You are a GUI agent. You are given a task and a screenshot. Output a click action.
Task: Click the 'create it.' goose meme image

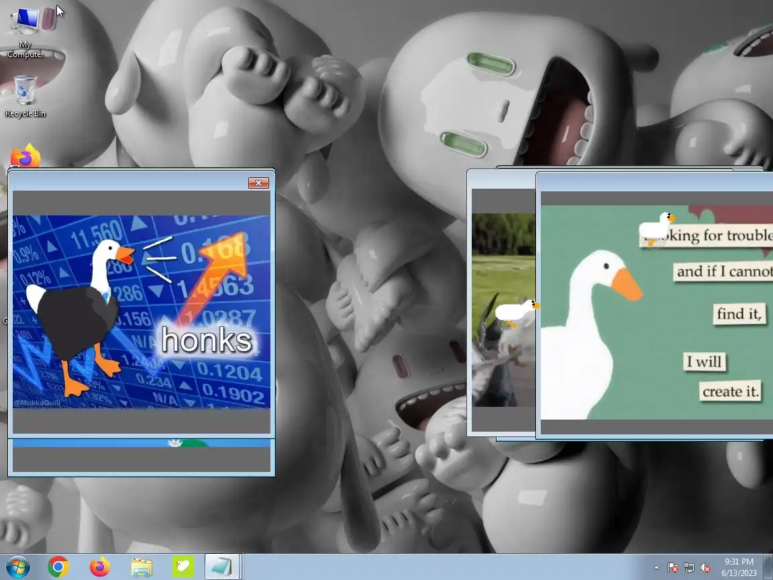pyautogui.click(x=657, y=313)
